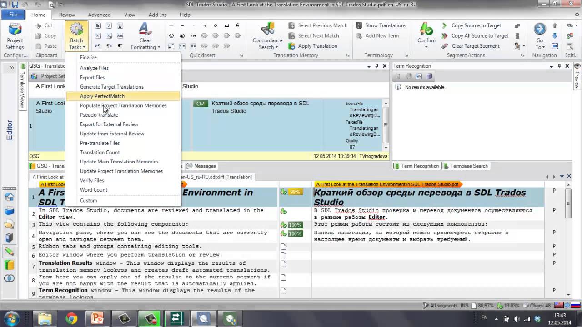The image size is (582, 327).
Task: Open the Editor view pencil icon in sidebar
Action: (9, 251)
